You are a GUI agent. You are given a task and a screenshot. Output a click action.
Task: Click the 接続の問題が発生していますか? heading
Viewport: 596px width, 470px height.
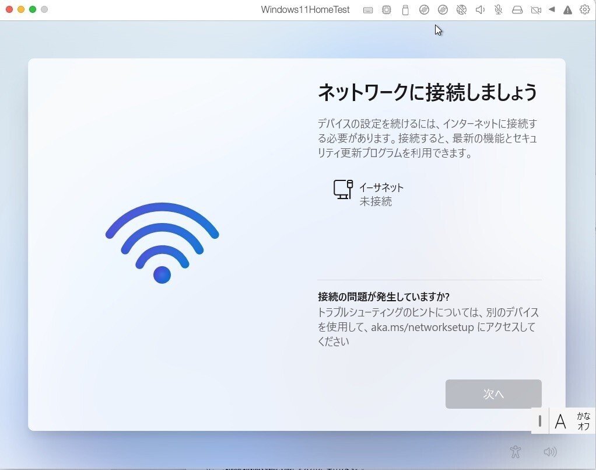coord(384,297)
